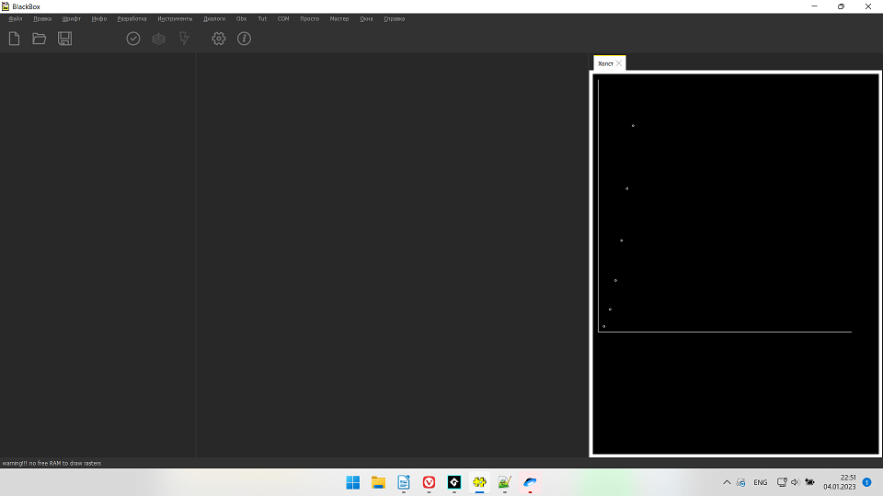
Task: Click the info circle toolbar icon
Action: [x=244, y=39]
